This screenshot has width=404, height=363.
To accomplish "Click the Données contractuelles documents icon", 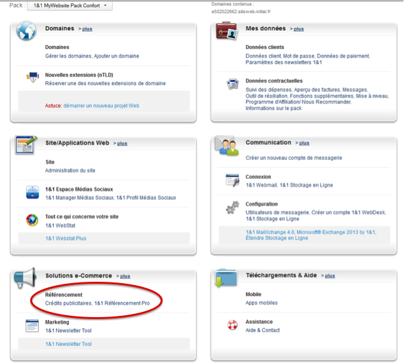I will (x=232, y=84).
